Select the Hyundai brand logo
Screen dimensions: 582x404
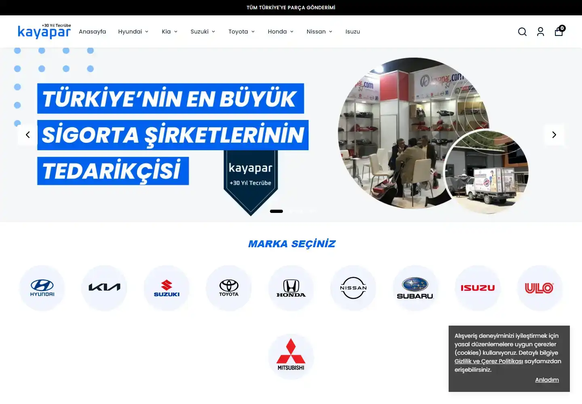pyautogui.click(x=42, y=288)
